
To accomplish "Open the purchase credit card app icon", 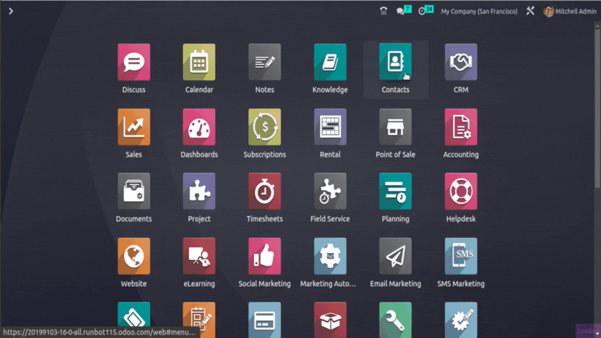I will [265, 320].
